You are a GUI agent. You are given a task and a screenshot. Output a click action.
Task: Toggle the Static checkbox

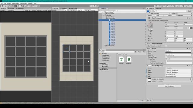point(187,11)
